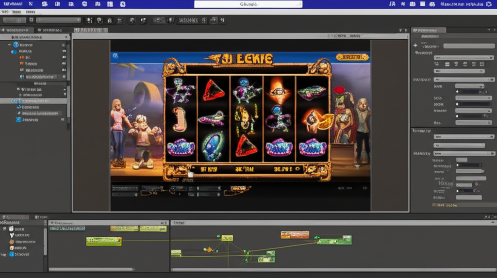Click the first dark slider in the right panel
The width and height of the screenshot is (497, 278).
(x=469, y=91)
